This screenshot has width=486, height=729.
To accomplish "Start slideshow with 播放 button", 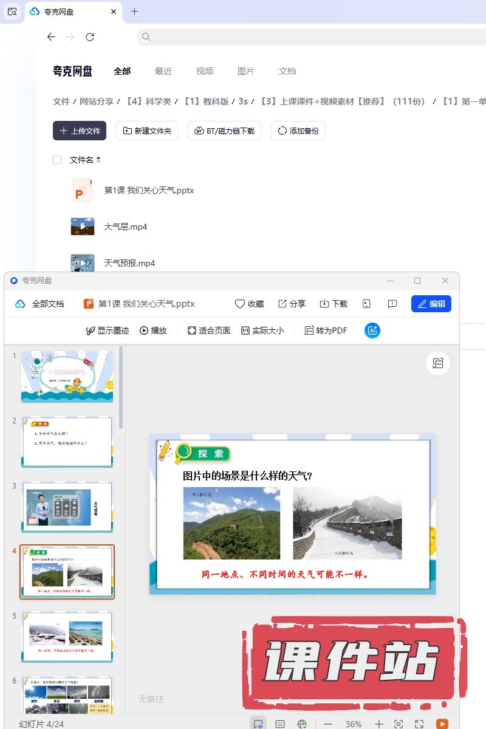I will click(153, 330).
